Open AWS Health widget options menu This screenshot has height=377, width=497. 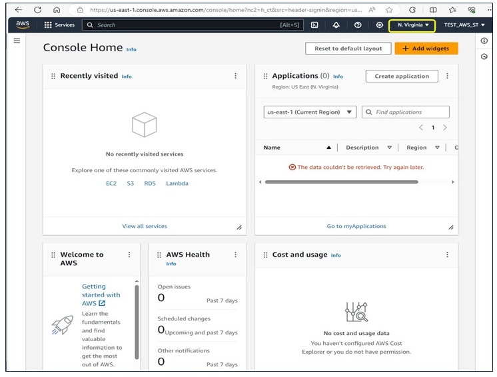pyautogui.click(x=235, y=255)
